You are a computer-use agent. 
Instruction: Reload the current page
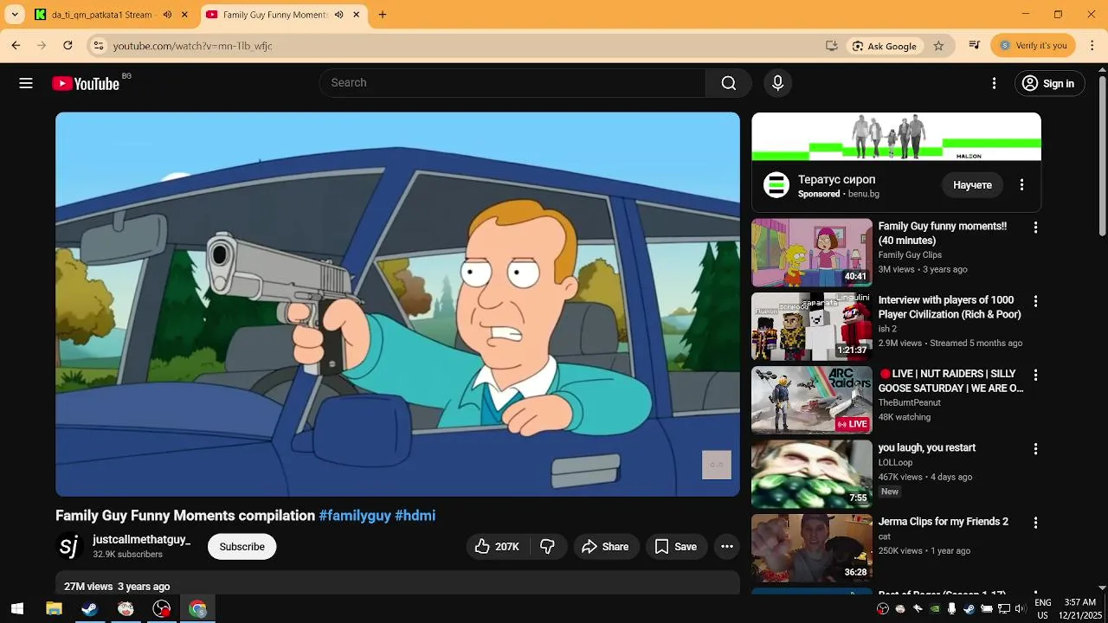point(68,46)
